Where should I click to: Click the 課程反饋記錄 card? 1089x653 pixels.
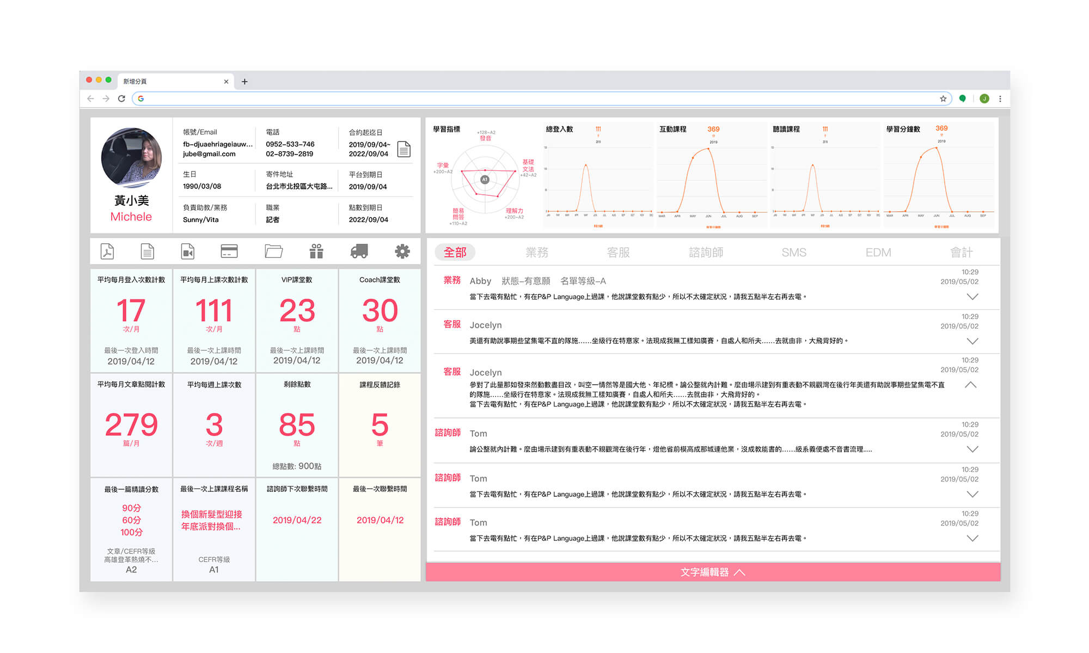click(380, 425)
